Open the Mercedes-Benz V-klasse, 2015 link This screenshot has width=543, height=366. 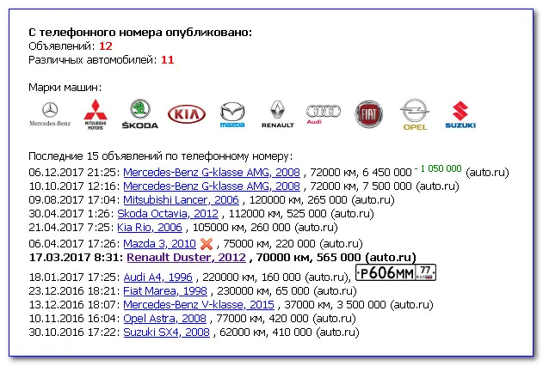(x=199, y=305)
